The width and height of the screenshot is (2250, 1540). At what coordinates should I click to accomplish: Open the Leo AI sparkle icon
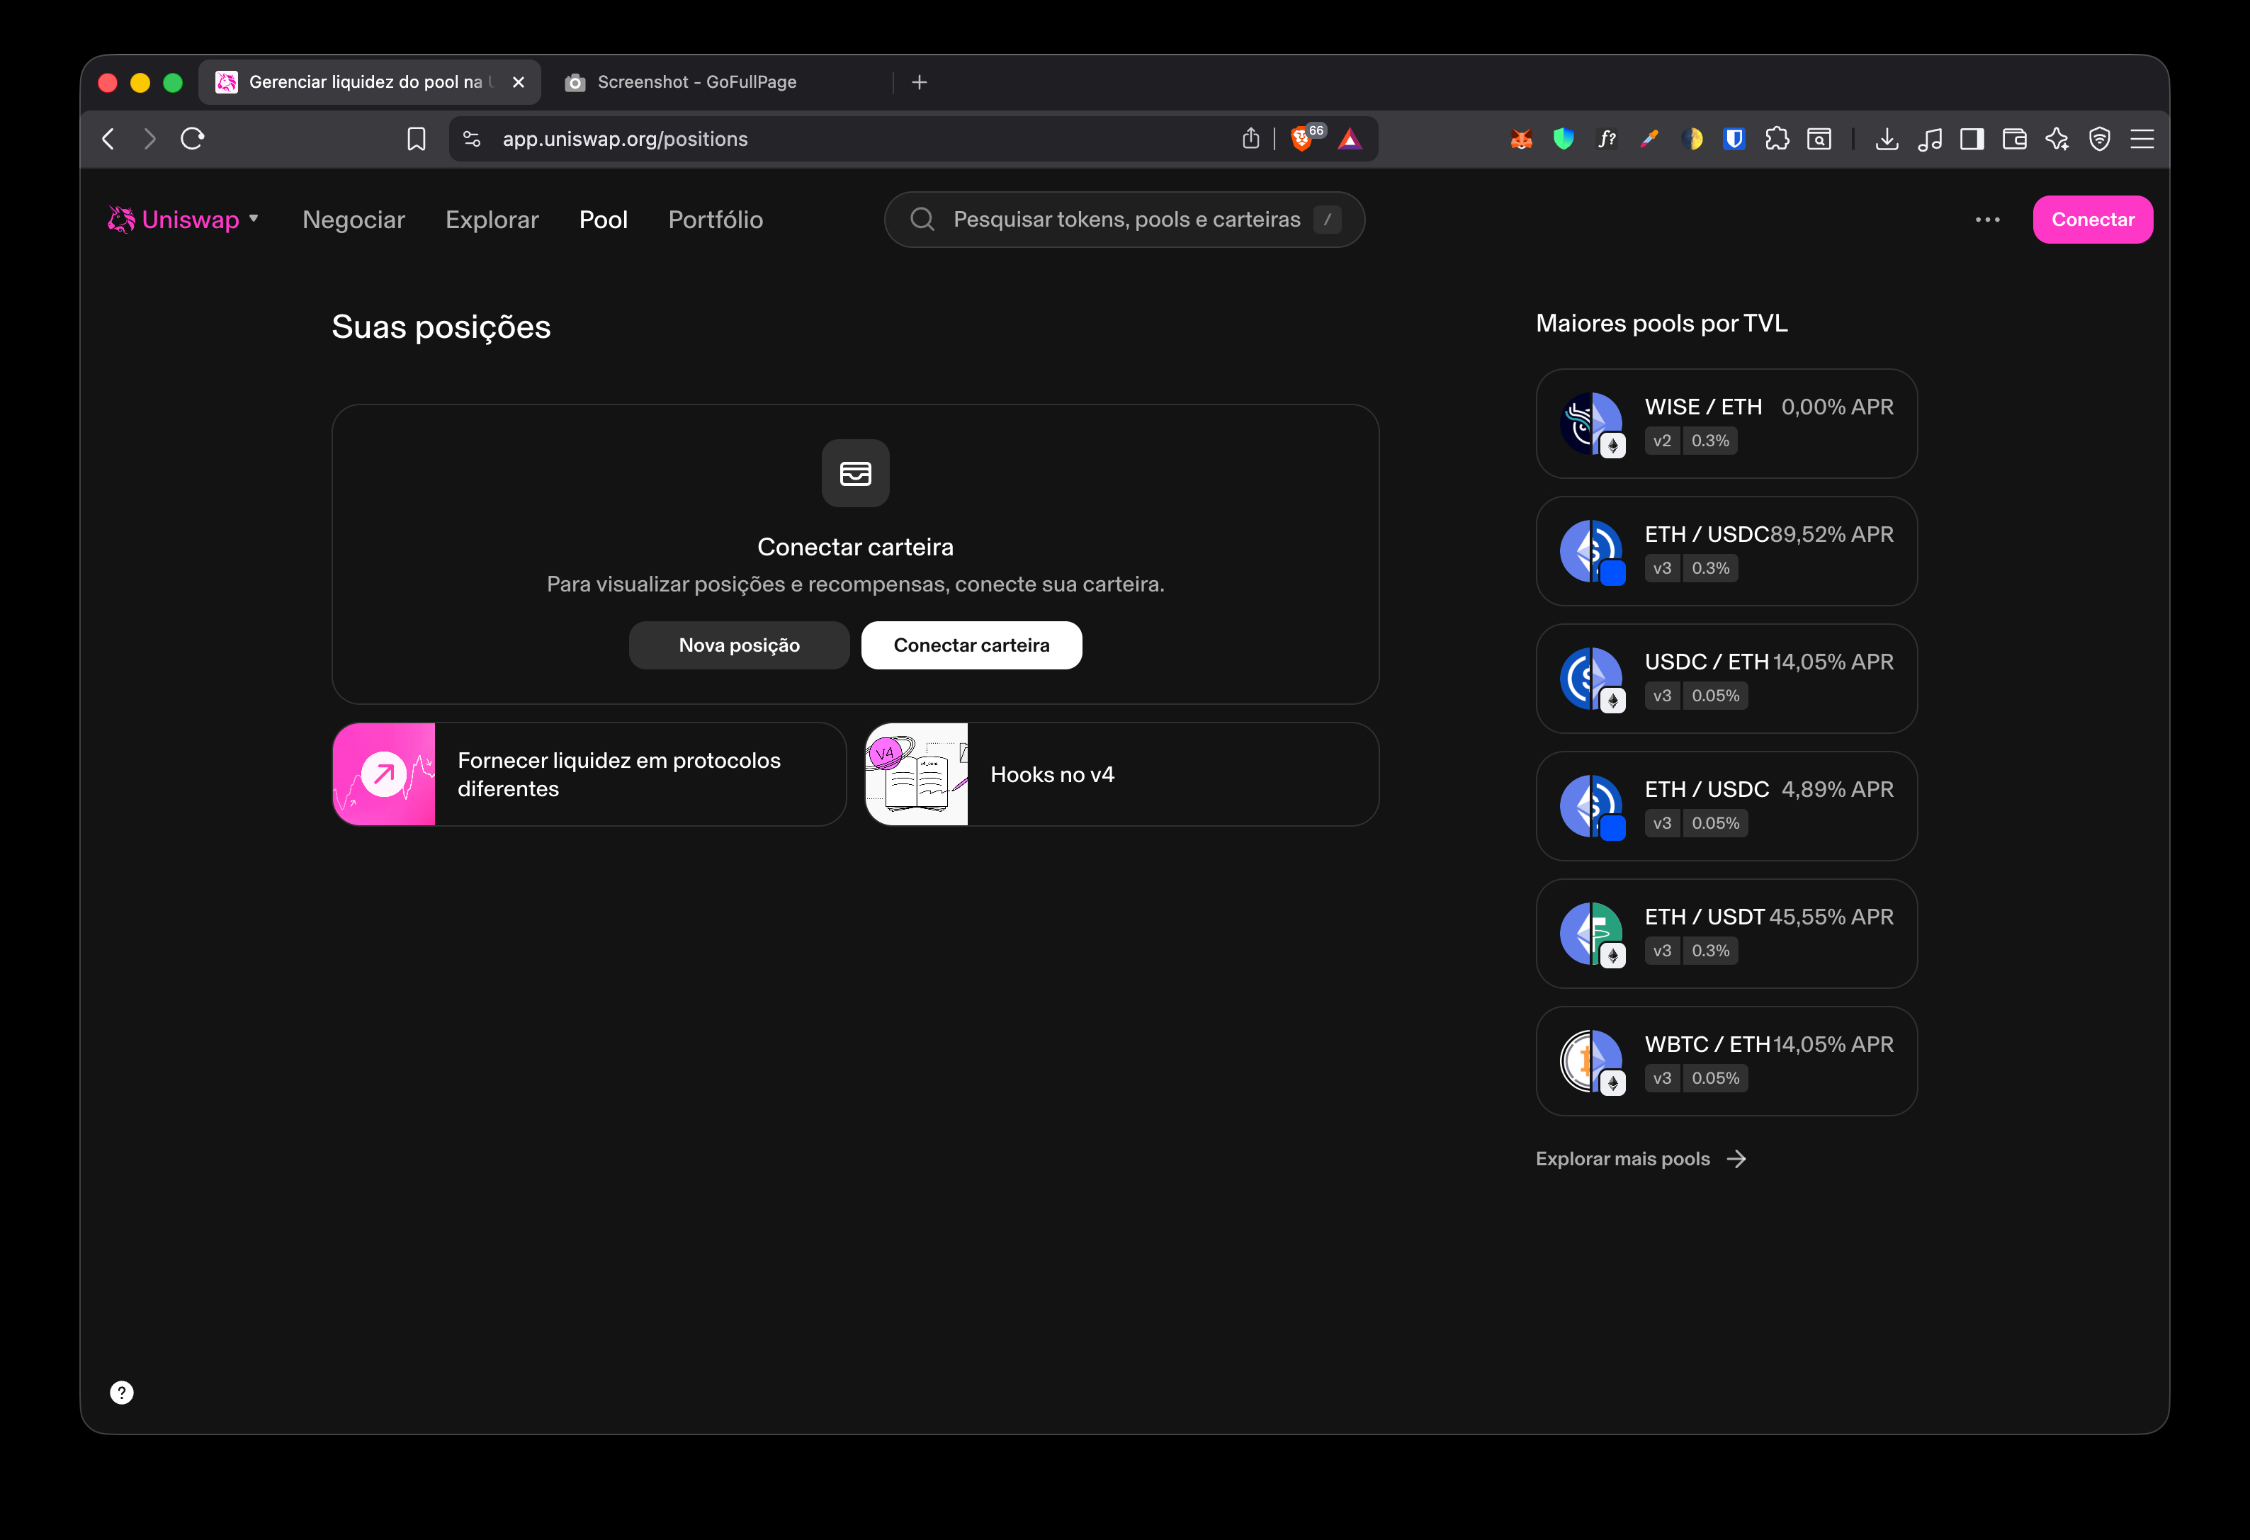2057,140
